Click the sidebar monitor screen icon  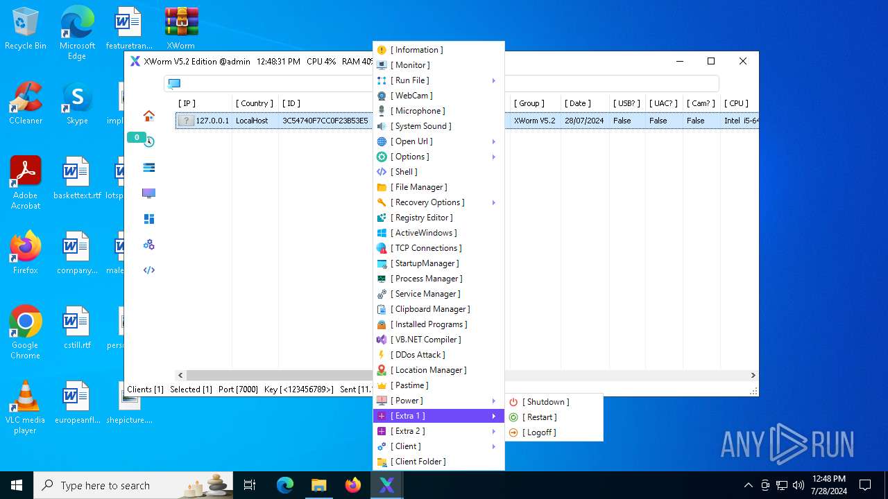tap(148, 193)
